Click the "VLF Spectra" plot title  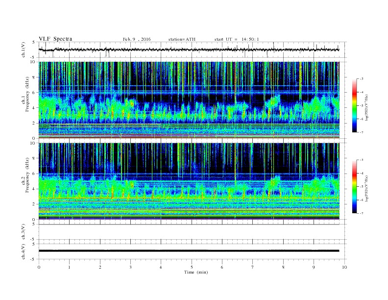click(55, 39)
